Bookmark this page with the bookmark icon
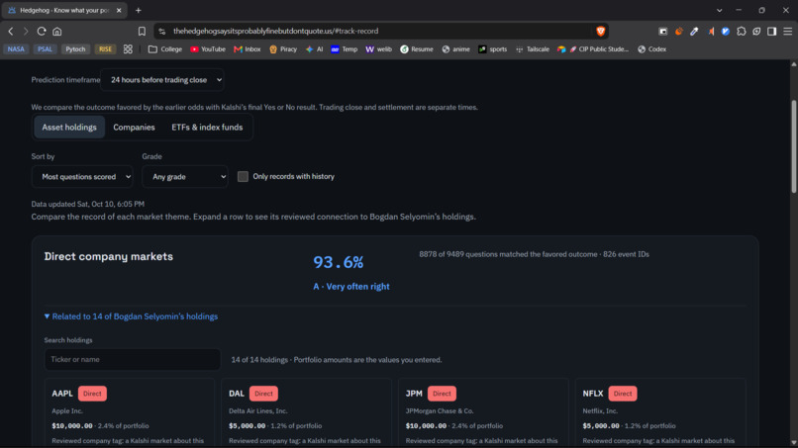 coord(142,31)
